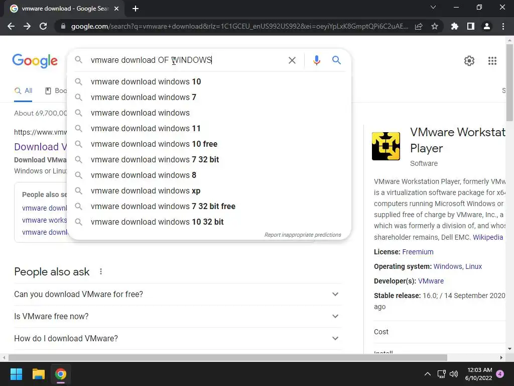Screen dimensions: 514x386
Task: Click the scroll right arrow of horizontal scrollbar
Action: (501, 357)
